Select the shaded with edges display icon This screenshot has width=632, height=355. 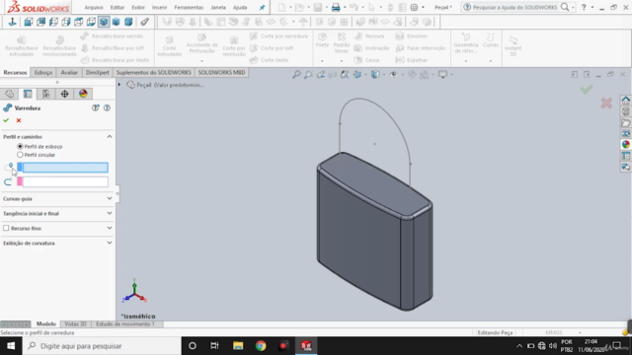point(104,22)
